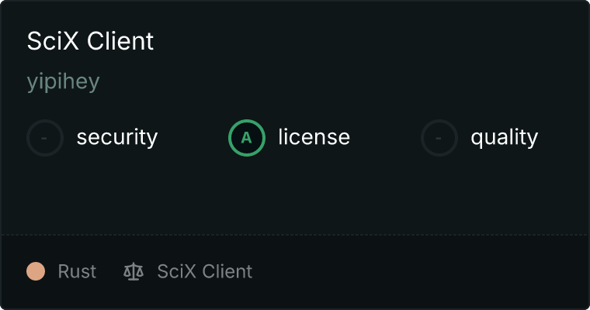590x310 pixels.
Task: Select the license score label
Action: 314,138
